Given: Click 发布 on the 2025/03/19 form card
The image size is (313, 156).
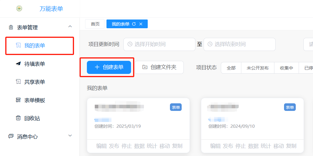Looking at the screenshot, I should point(114,146).
